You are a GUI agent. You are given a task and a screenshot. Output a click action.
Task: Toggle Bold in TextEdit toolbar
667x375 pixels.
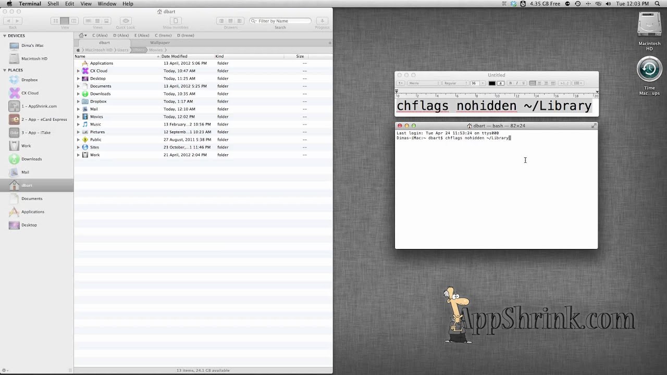pos(510,83)
